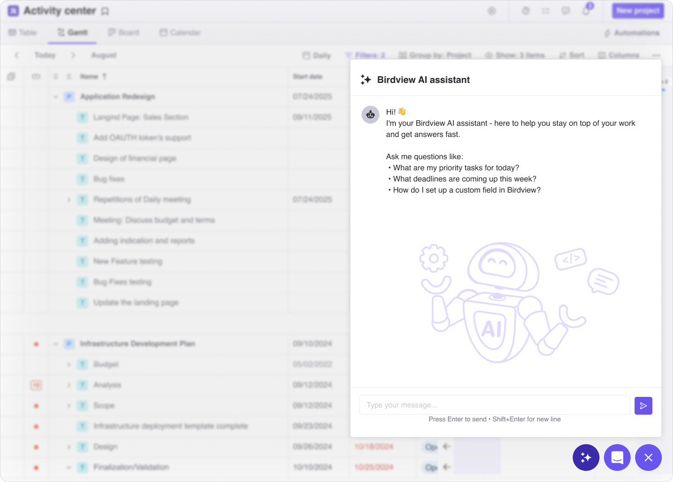
Task: Click the task icon for Update the landing page
Action: (83, 303)
